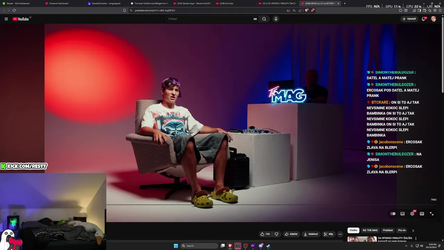Screen dimensions: 444x250
Task: Select the Podobné filter chip
Action: pyautogui.click(x=388, y=230)
